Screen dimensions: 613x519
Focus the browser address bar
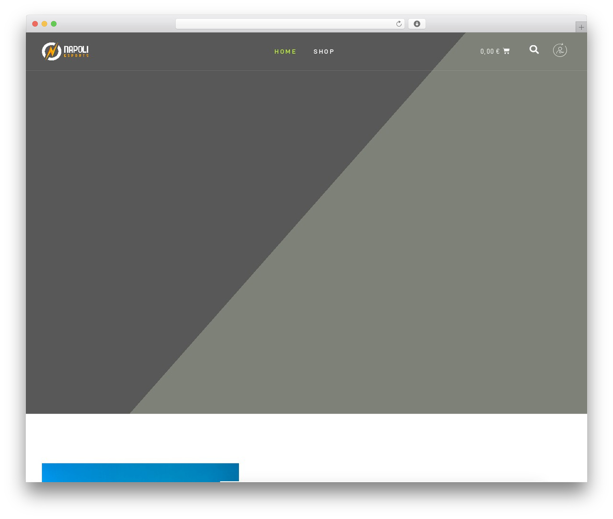point(290,24)
